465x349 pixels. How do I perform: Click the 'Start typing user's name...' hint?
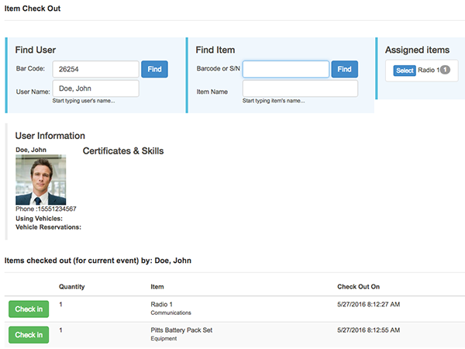pos(84,101)
